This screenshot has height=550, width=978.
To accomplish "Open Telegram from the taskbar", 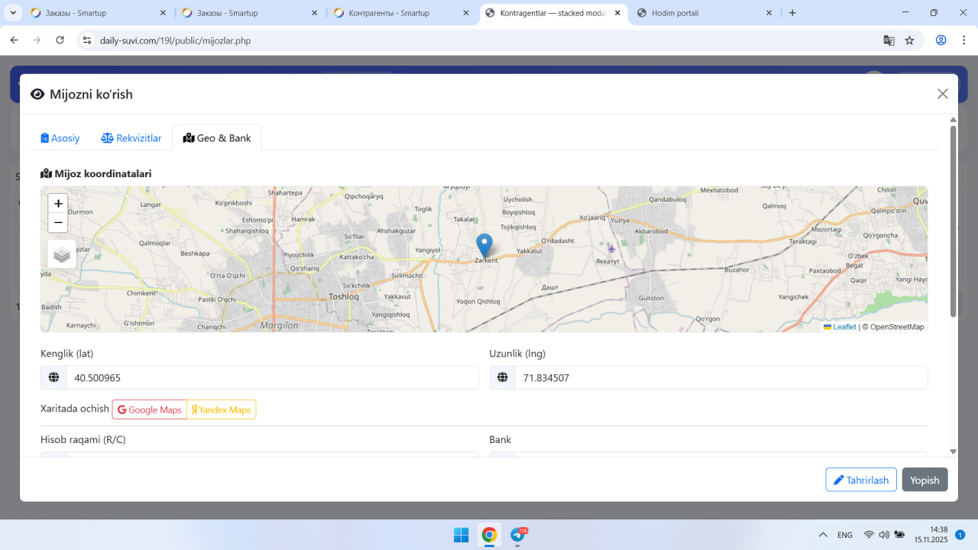I will point(517,535).
